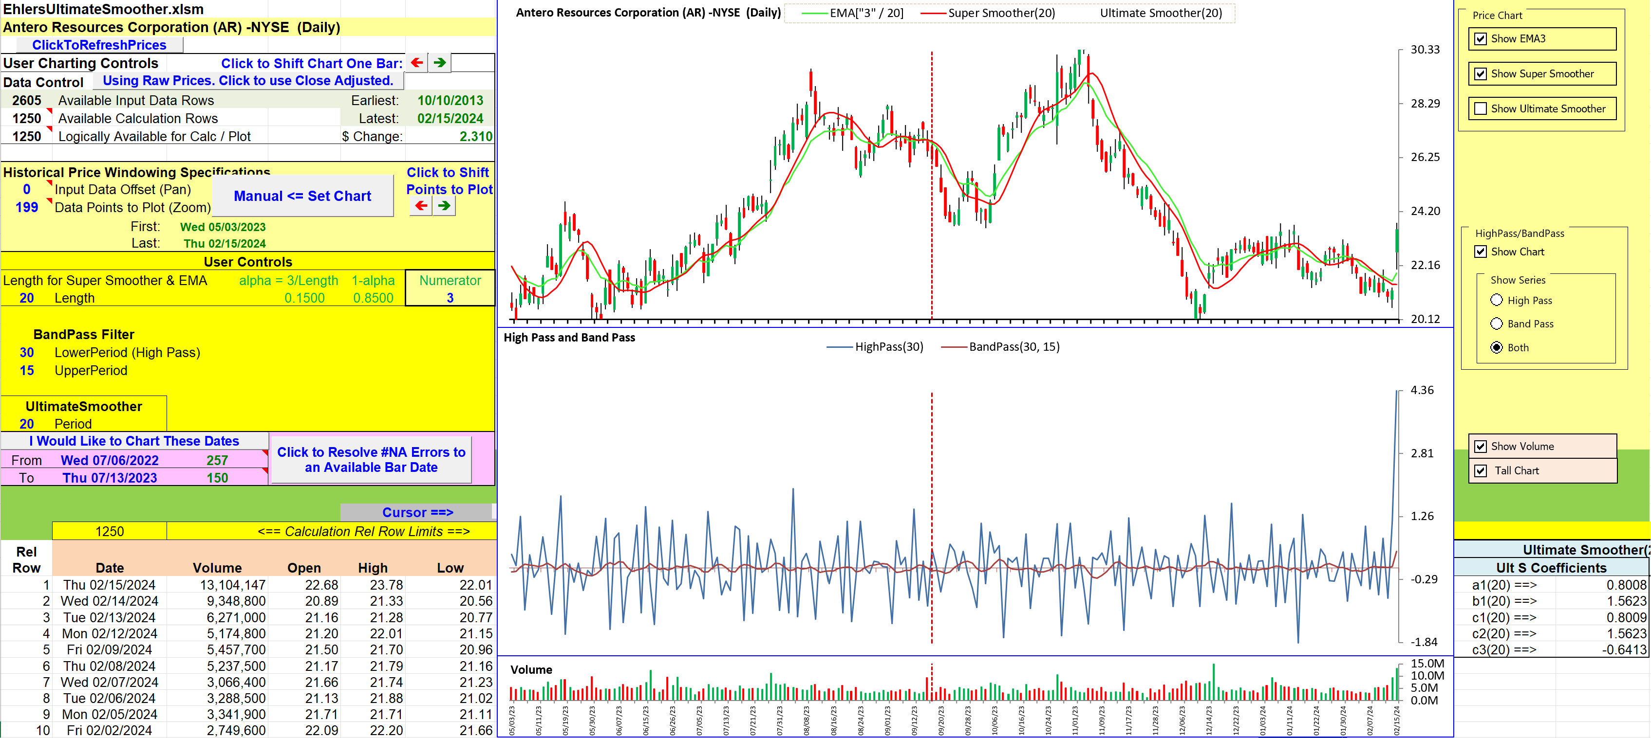
Task: Select date cell Fri 02/02/2024
Action: 110,730
